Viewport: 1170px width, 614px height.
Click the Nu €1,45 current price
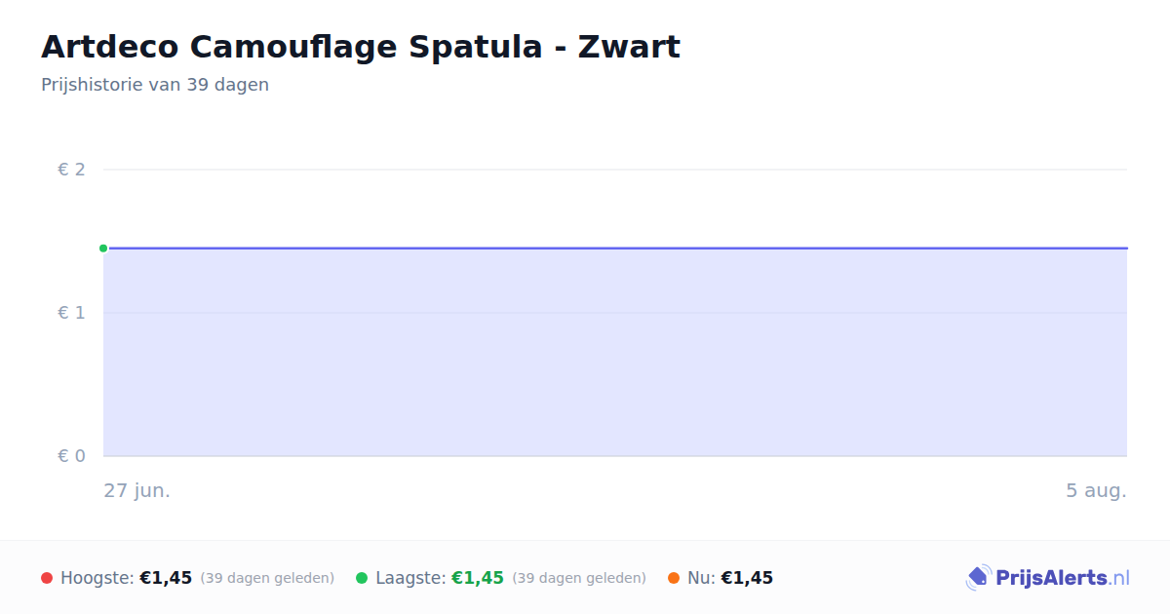click(x=747, y=578)
